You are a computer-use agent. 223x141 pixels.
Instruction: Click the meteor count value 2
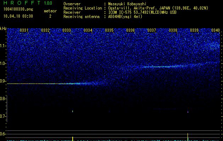coord(50,16)
